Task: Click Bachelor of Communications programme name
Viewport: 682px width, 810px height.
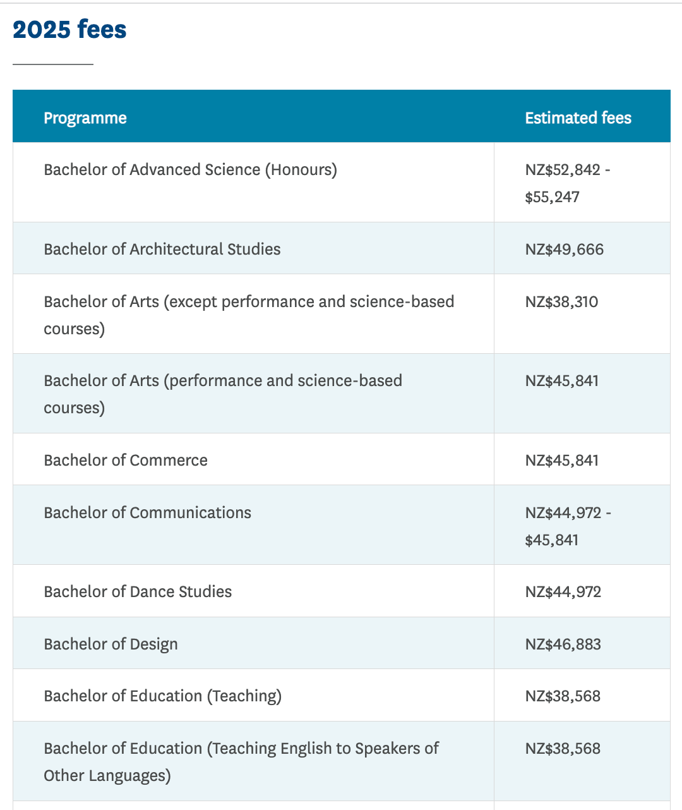Action: pyautogui.click(x=147, y=513)
